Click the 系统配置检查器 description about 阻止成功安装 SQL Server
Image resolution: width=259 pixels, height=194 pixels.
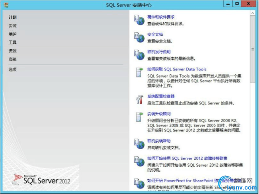[x=191, y=103]
